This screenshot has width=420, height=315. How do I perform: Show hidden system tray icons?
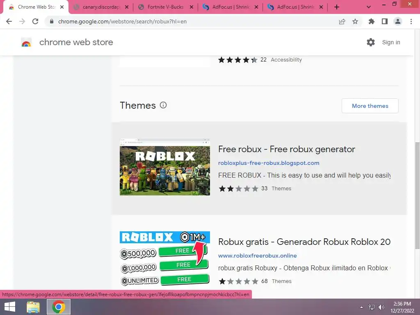[362, 307]
